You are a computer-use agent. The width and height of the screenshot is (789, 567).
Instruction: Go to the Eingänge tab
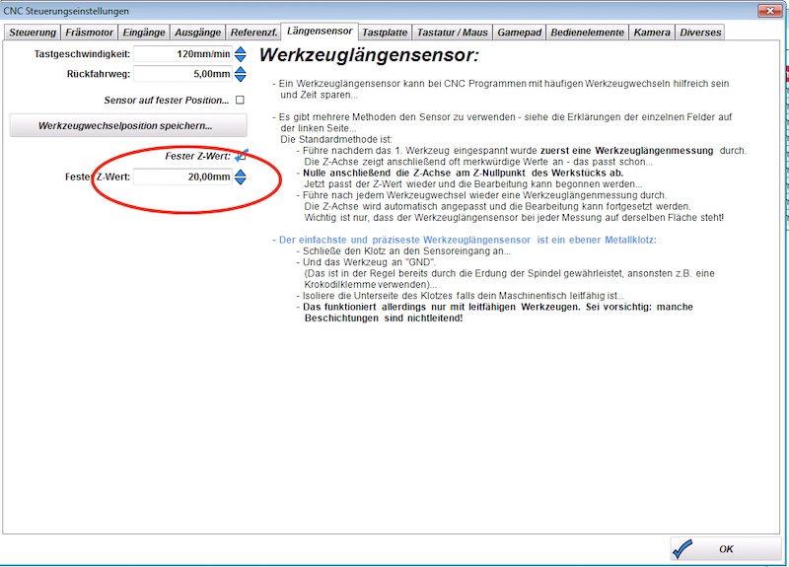(x=144, y=33)
